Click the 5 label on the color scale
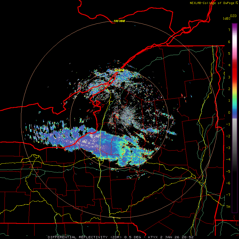The image size is (239, 239). tap(229, 53)
